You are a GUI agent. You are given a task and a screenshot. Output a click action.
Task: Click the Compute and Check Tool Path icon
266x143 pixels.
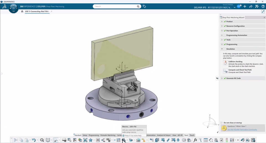click(x=225, y=71)
